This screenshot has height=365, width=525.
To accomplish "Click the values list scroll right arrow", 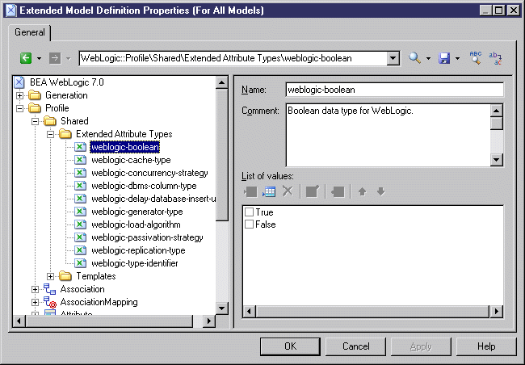I will (496, 312).
